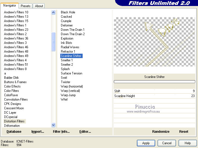The image size is (198, 148).
Task: Cancel the Filters Unlimited dialog
Action: pos(167,143)
